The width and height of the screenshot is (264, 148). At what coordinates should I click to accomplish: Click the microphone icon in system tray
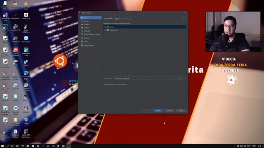pos(238,146)
